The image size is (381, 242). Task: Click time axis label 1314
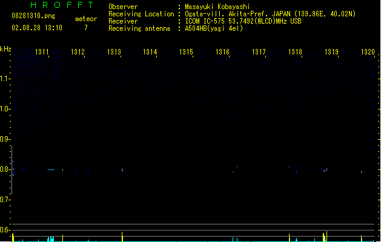coord(150,52)
